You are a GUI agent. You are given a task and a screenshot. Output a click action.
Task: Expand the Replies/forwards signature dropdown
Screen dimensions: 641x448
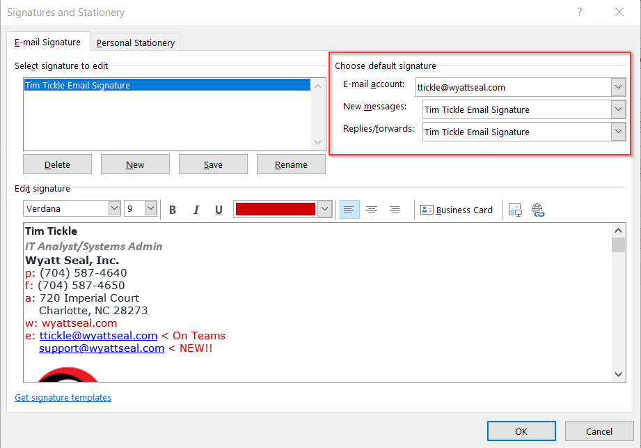point(619,132)
